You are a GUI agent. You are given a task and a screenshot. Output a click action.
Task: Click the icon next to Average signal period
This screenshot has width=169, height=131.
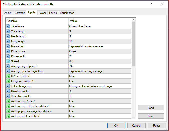[8, 66]
